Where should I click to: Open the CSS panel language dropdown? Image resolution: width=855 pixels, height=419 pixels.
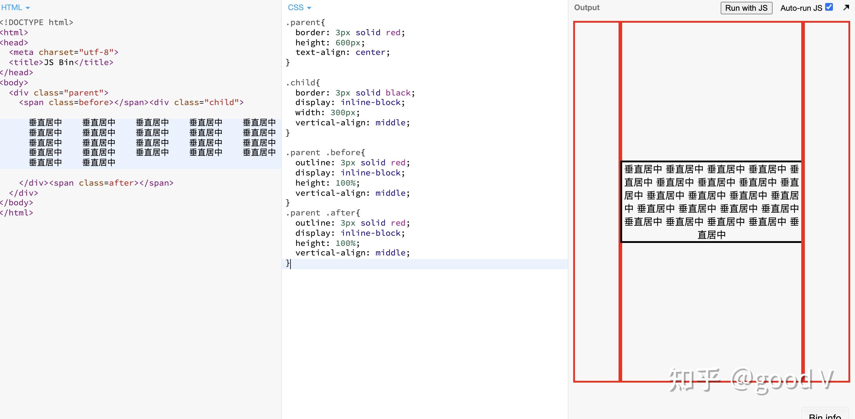click(x=299, y=7)
